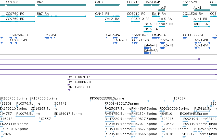
Task: Select the Est-P-RA transcript
Action: pos(156,16)
